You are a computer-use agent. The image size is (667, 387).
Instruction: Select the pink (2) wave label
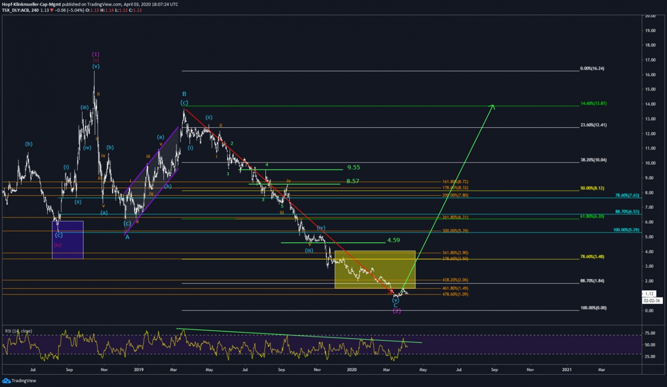397,311
